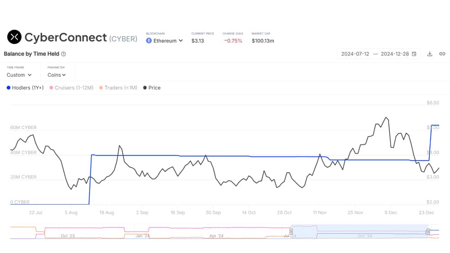Click the 9 Dec date label
The width and height of the screenshot is (450, 253).
point(391,213)
